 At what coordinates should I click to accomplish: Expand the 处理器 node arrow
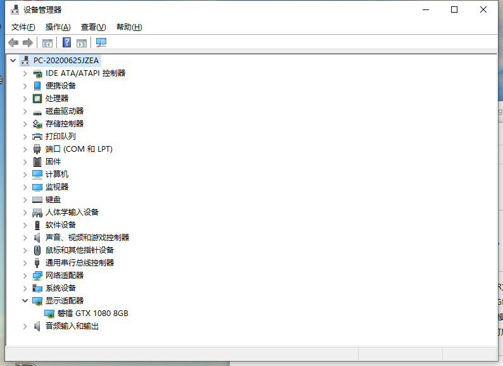point(25,99)
